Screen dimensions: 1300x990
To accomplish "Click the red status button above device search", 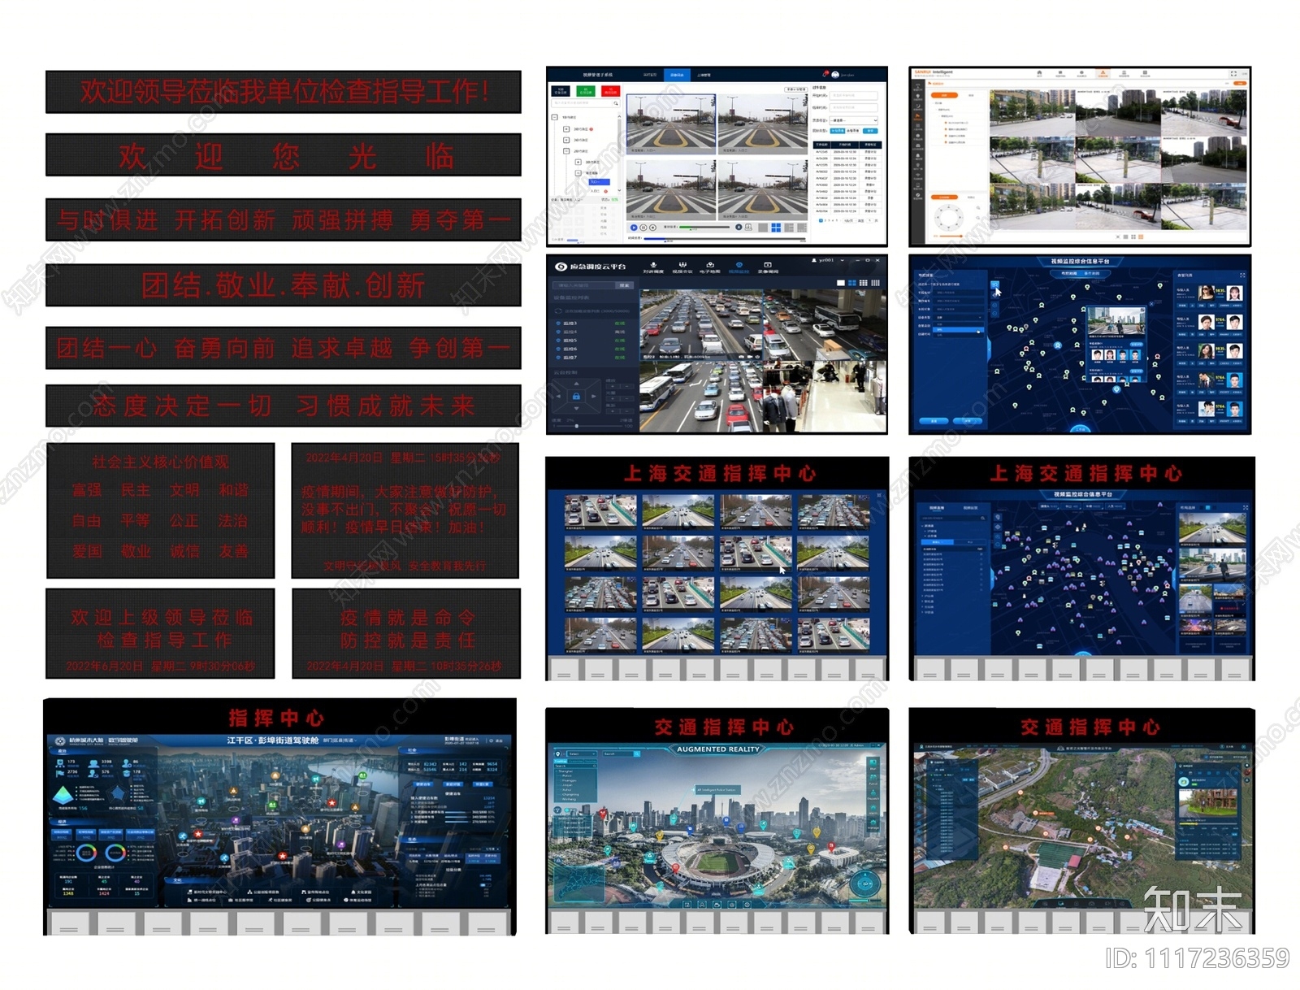I will pos(611,91).
